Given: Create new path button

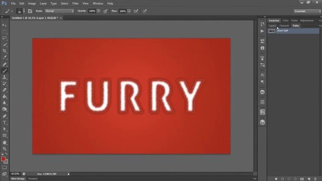Looking at the screenshot, I should 308,179.
